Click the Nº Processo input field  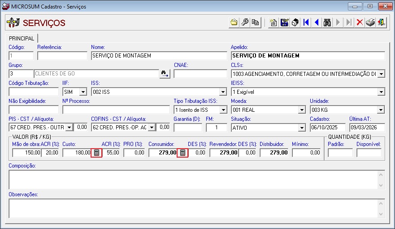click(x=116, y=110)
